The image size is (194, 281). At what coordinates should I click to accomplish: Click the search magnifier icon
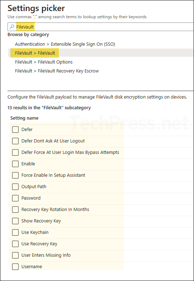(x=12, y=27)
